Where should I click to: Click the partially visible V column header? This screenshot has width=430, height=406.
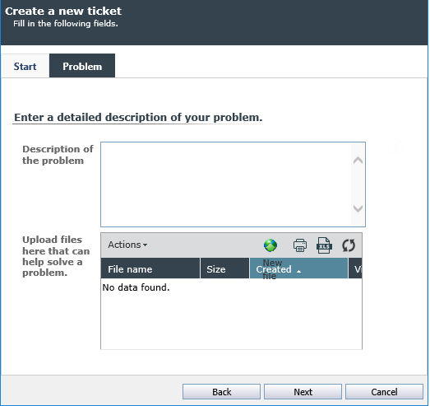coord(355,268)
